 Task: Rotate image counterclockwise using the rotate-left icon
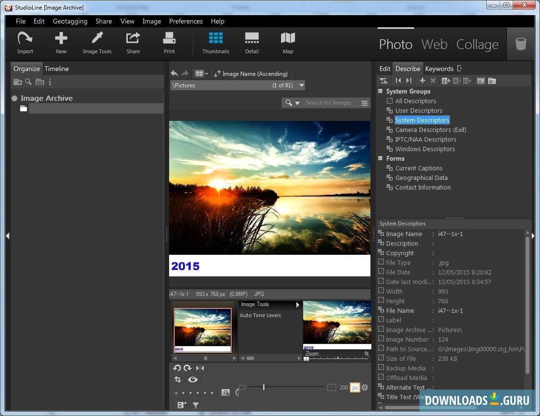177,368
